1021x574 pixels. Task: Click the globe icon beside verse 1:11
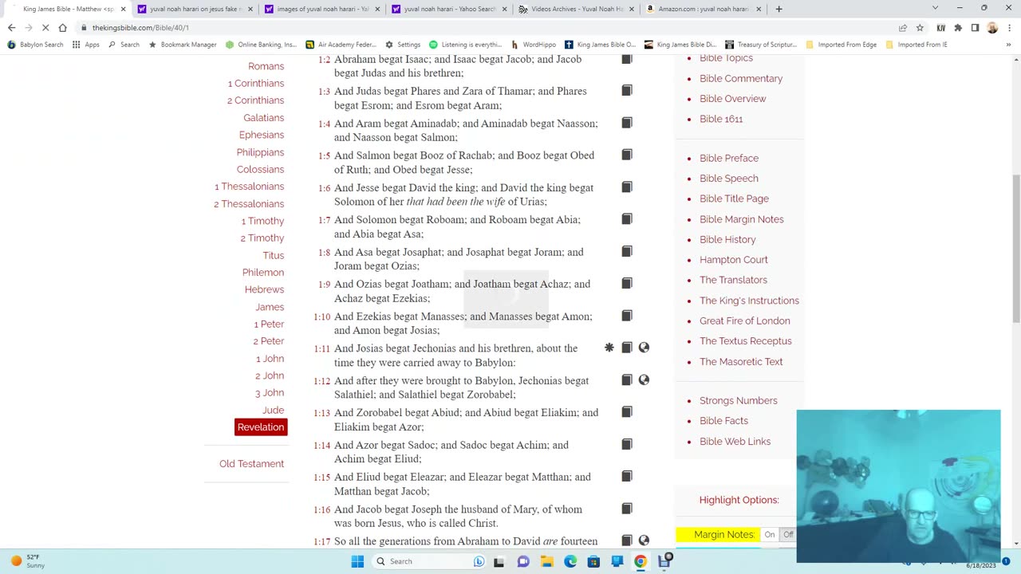coord(644,348)
